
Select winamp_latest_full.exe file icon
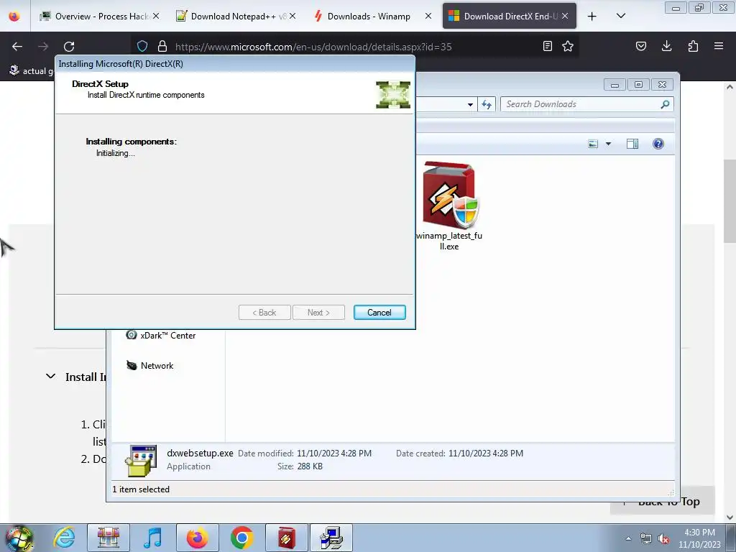pyautogui.click(x=450, y=194)
